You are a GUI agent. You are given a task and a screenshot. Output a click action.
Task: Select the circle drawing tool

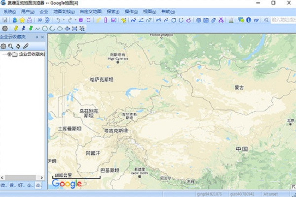pos(45,29)
